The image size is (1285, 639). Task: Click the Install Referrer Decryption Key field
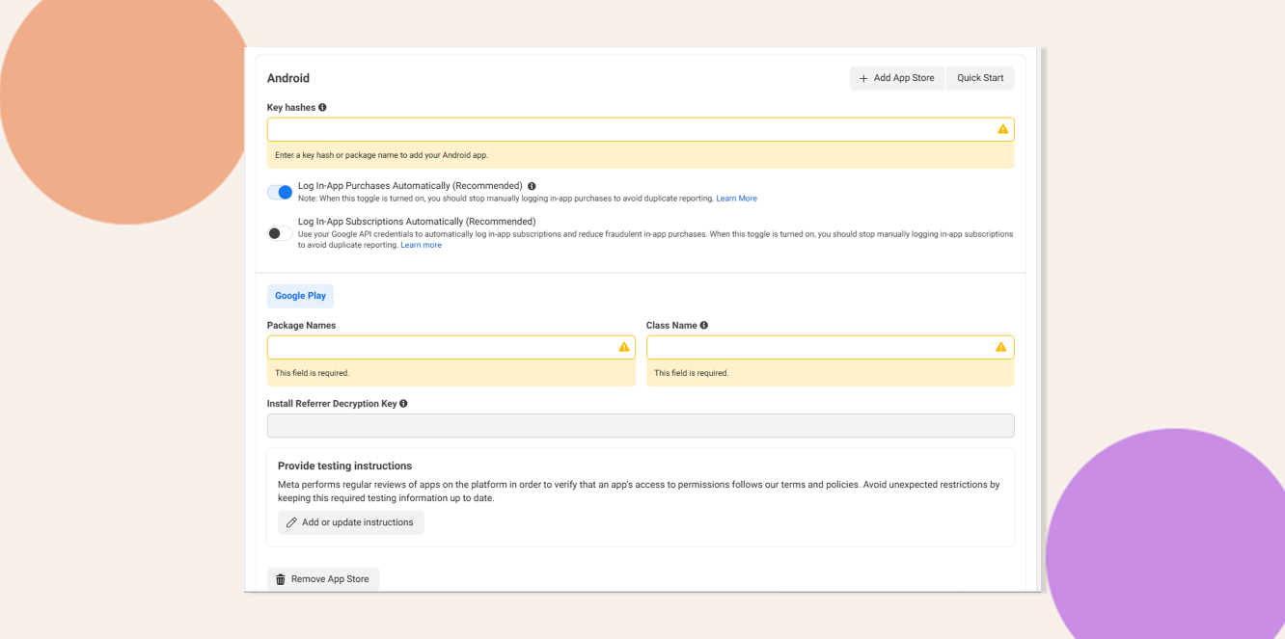pos(641,426)
